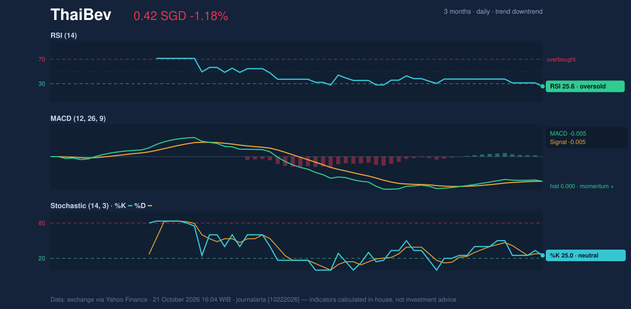The image size is (631, 309).
Task: Click the RSI (14) panel heading
Action: (64, 36)
